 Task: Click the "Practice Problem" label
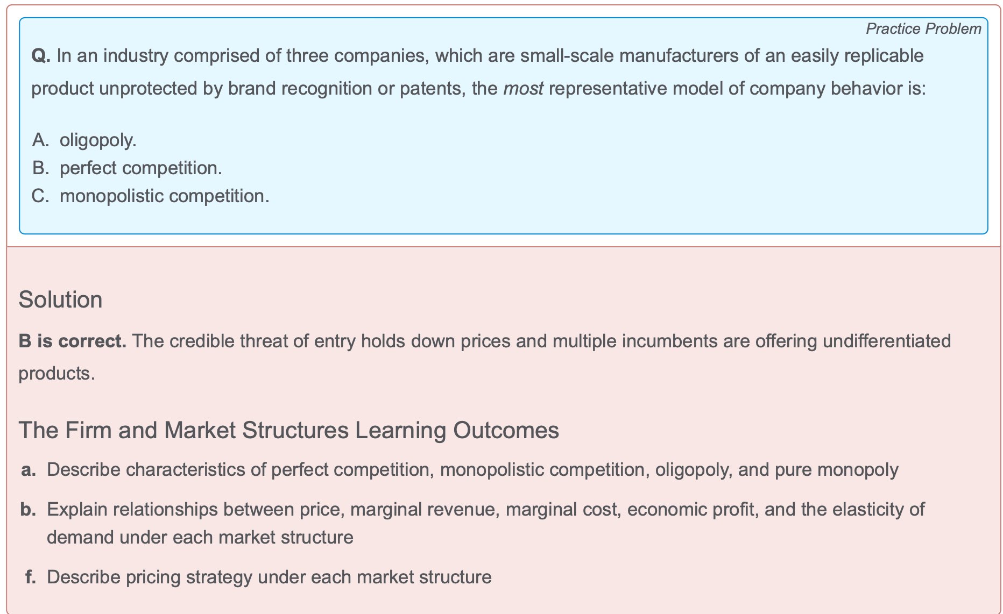coord(923,29)
